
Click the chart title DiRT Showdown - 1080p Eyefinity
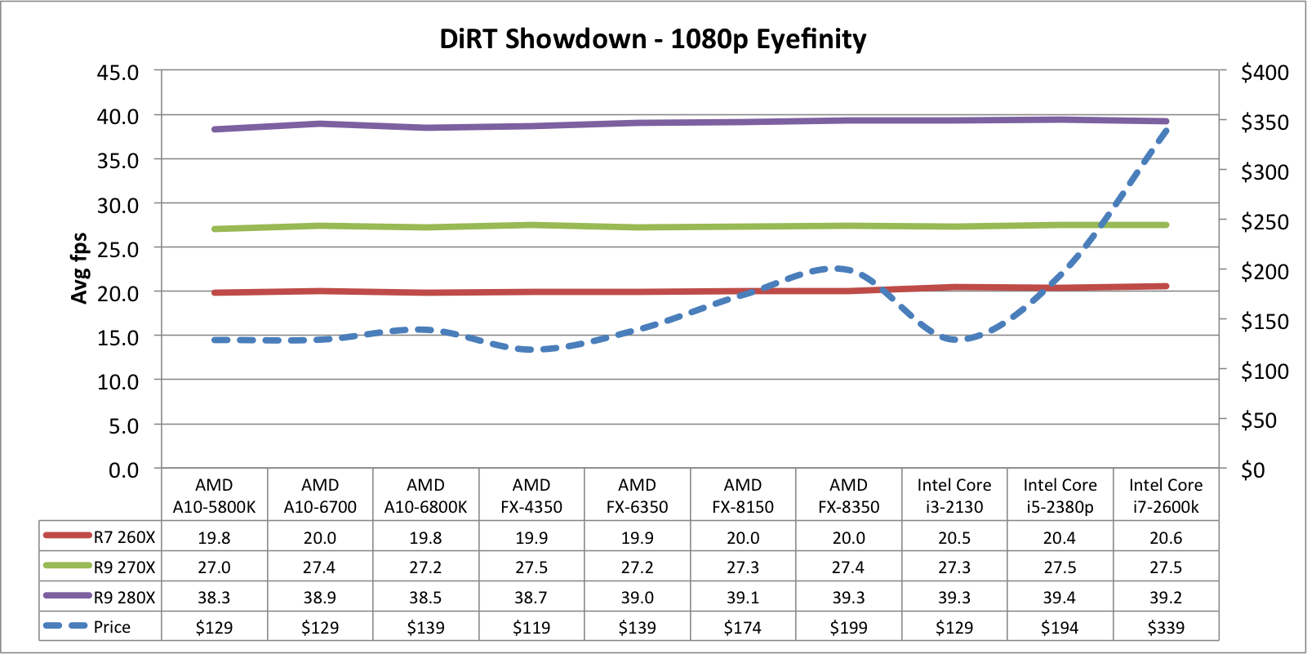pos(653,39)
